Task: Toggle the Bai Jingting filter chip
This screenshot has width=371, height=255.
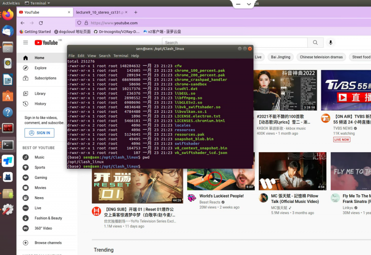Action: coord(280,57)
